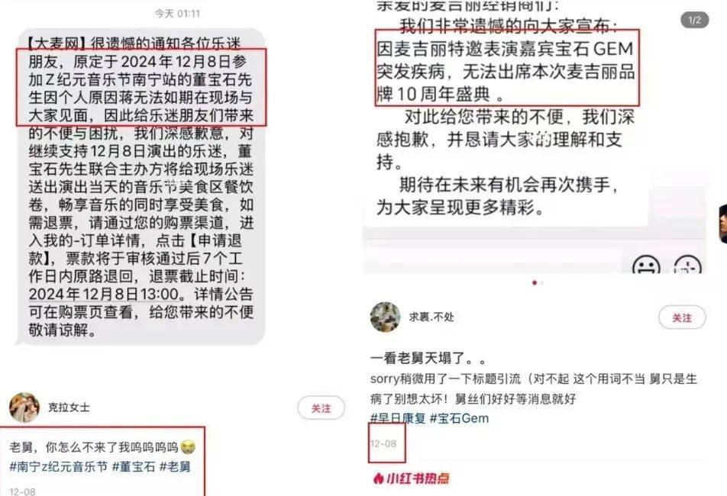Follow user 克拉女士 with 关注 button
Image resolution: width=727 pixels, height=496 pixels.
321,408
